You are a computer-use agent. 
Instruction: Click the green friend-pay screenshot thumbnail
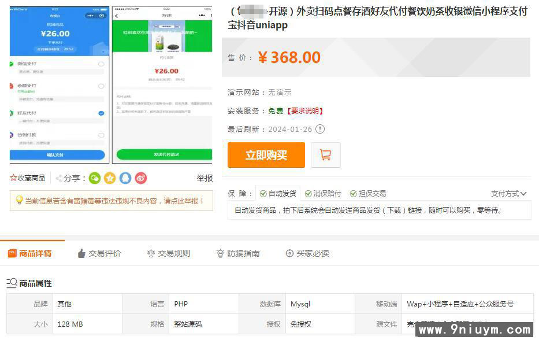162,84
